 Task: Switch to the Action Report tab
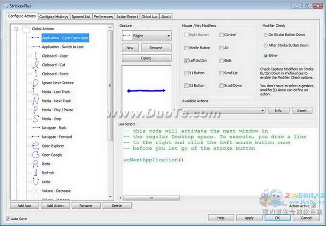(x=127, y=17)
